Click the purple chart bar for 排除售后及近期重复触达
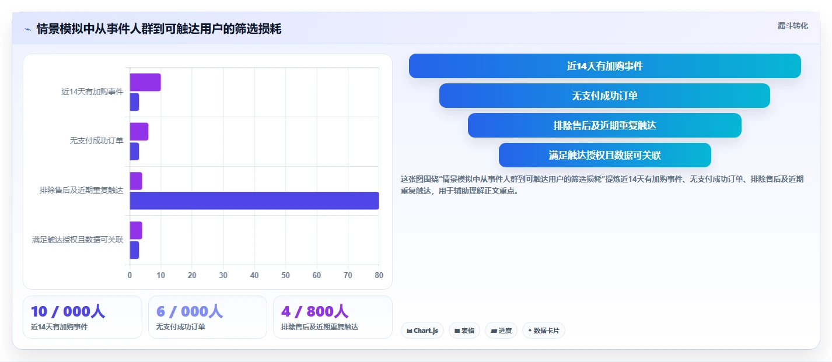Viewport: 832px width, 362px height. coord(136,181)
